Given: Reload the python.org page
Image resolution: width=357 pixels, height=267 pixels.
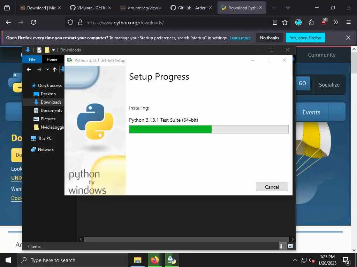Looking at the screenshot, I should [33, 22].
